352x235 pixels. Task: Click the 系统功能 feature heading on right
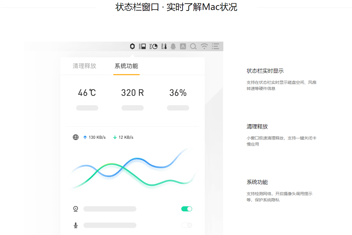[x=257, y=182]
